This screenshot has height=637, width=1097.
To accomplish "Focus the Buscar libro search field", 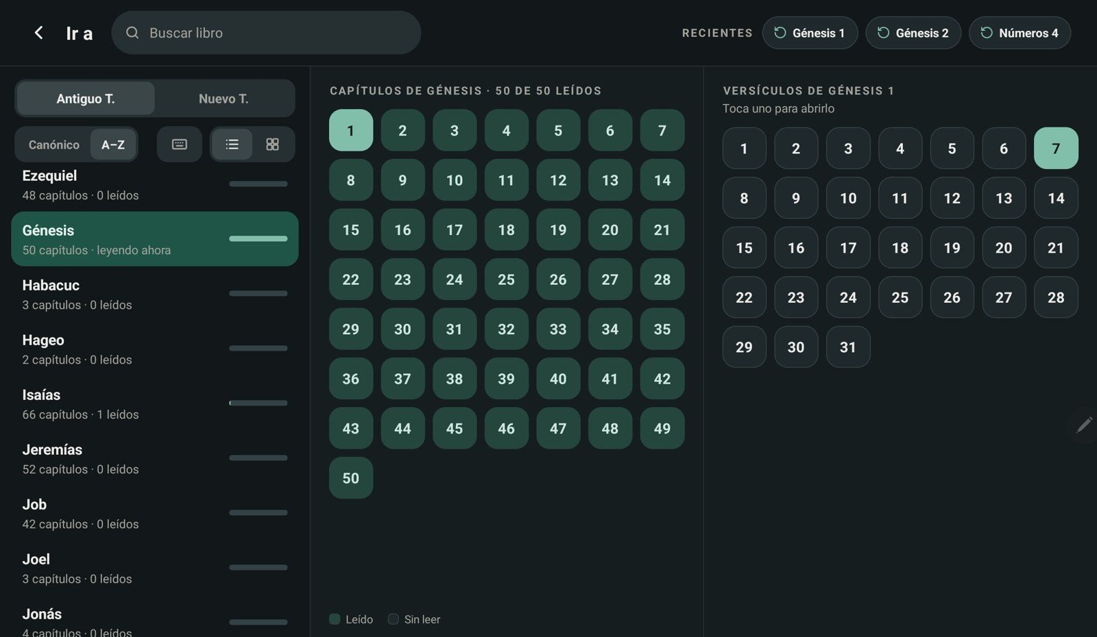I will coord(266,33).
